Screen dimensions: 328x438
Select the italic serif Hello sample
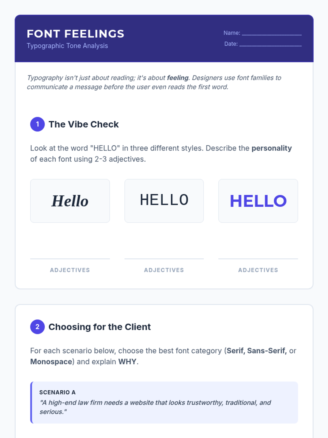click(x=70, y=201)
